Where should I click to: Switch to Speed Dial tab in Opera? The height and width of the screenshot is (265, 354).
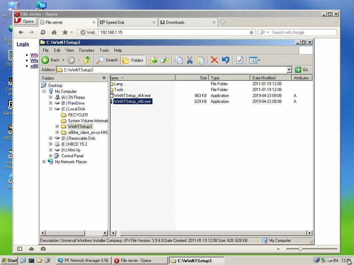[x=127, y=22]
